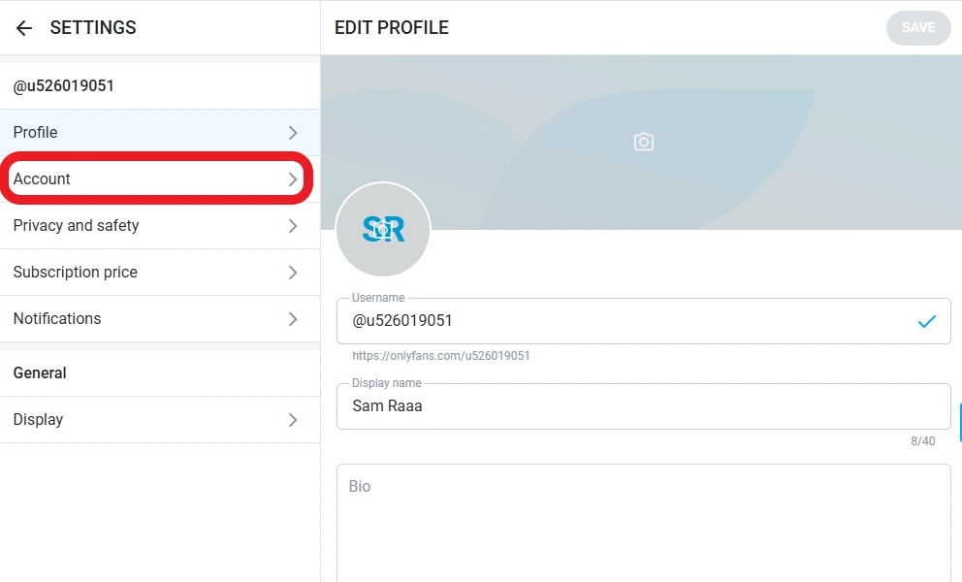The height and width of the screenshot is (582, 962).
Task: Click into the Username input field
Action: [621, 321]
